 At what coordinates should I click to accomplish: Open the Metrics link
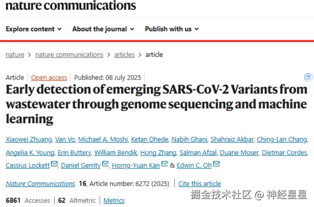pos(114,200)
